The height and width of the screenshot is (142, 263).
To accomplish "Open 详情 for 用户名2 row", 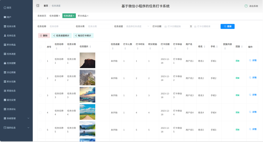I will click(x=253, y=78).
